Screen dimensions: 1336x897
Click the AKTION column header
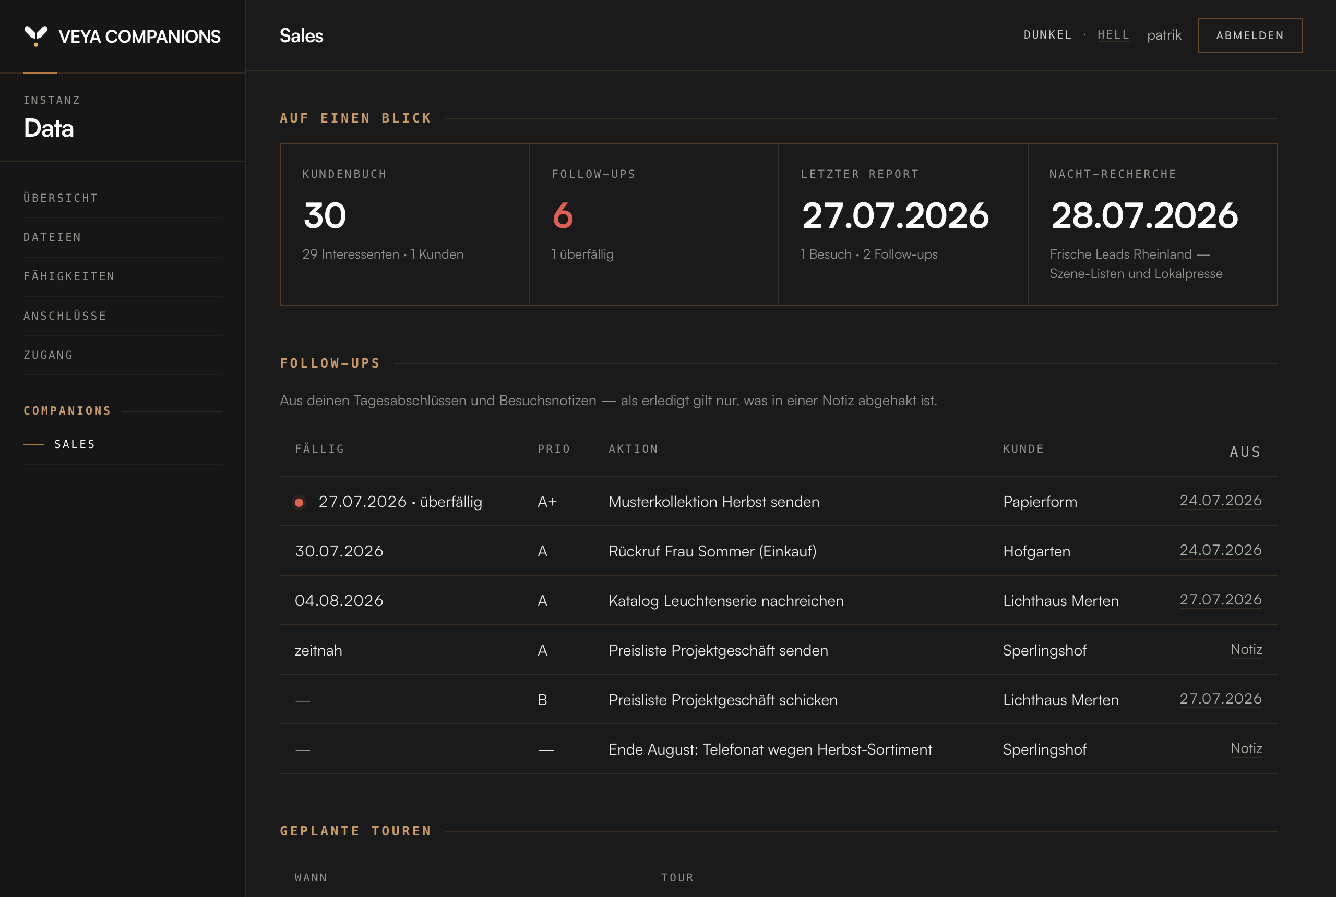click(x=633, y=449)
